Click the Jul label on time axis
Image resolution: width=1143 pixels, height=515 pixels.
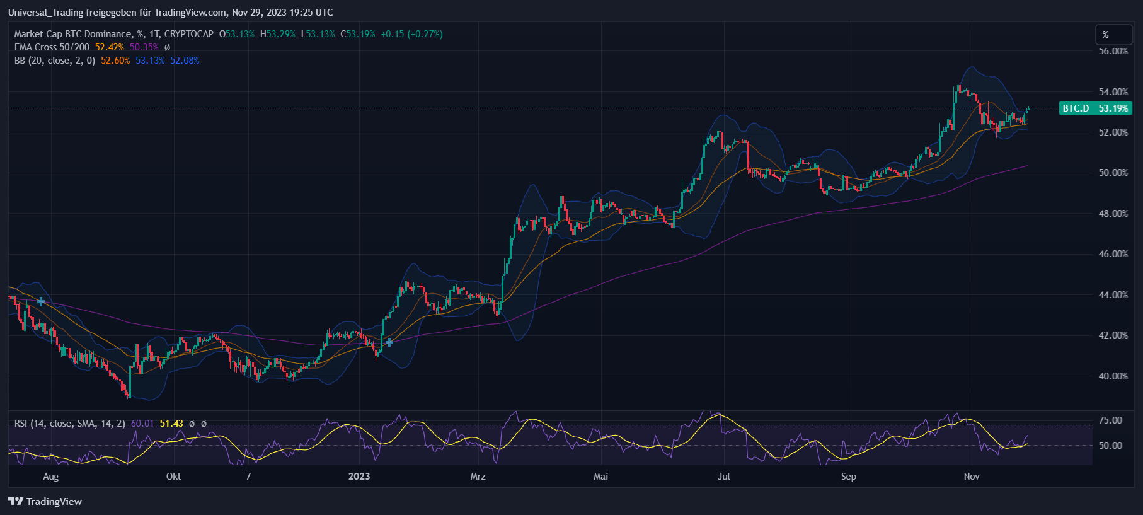click(x=723, y=477)
